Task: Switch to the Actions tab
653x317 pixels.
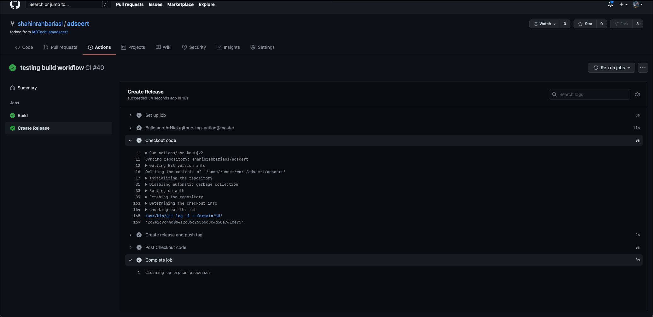Action: click(99, 47)
